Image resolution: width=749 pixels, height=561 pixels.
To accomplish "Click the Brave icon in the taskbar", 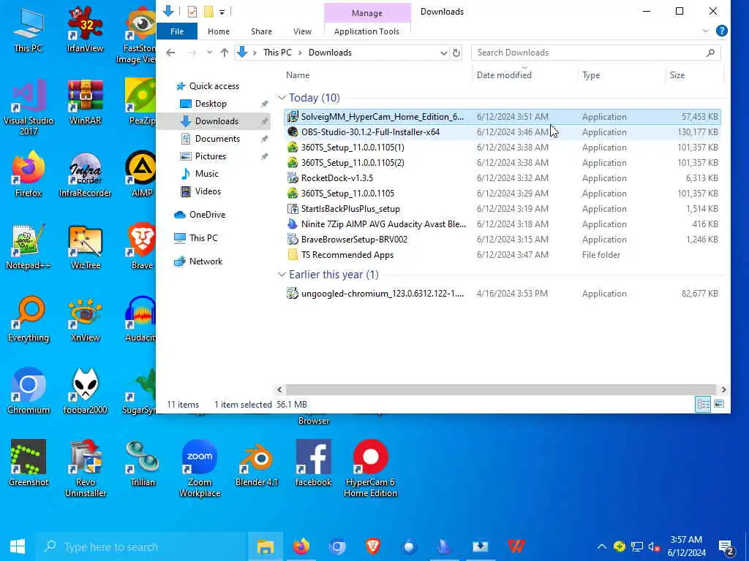I will tap(373, 546).
